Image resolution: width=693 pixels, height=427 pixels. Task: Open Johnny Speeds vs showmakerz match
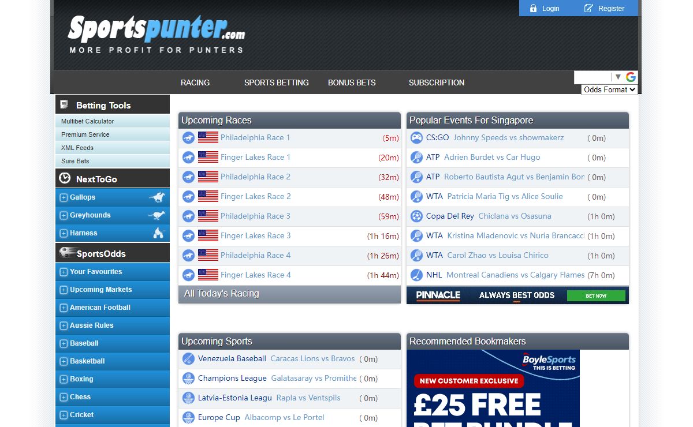508,138
